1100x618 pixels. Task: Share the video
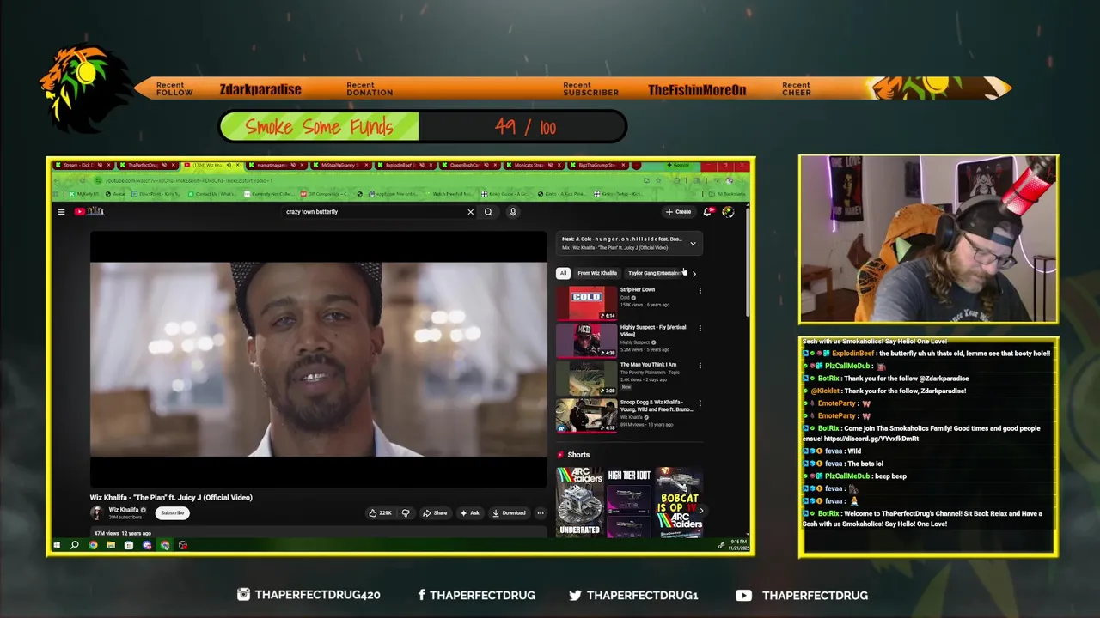coord(435,513)
